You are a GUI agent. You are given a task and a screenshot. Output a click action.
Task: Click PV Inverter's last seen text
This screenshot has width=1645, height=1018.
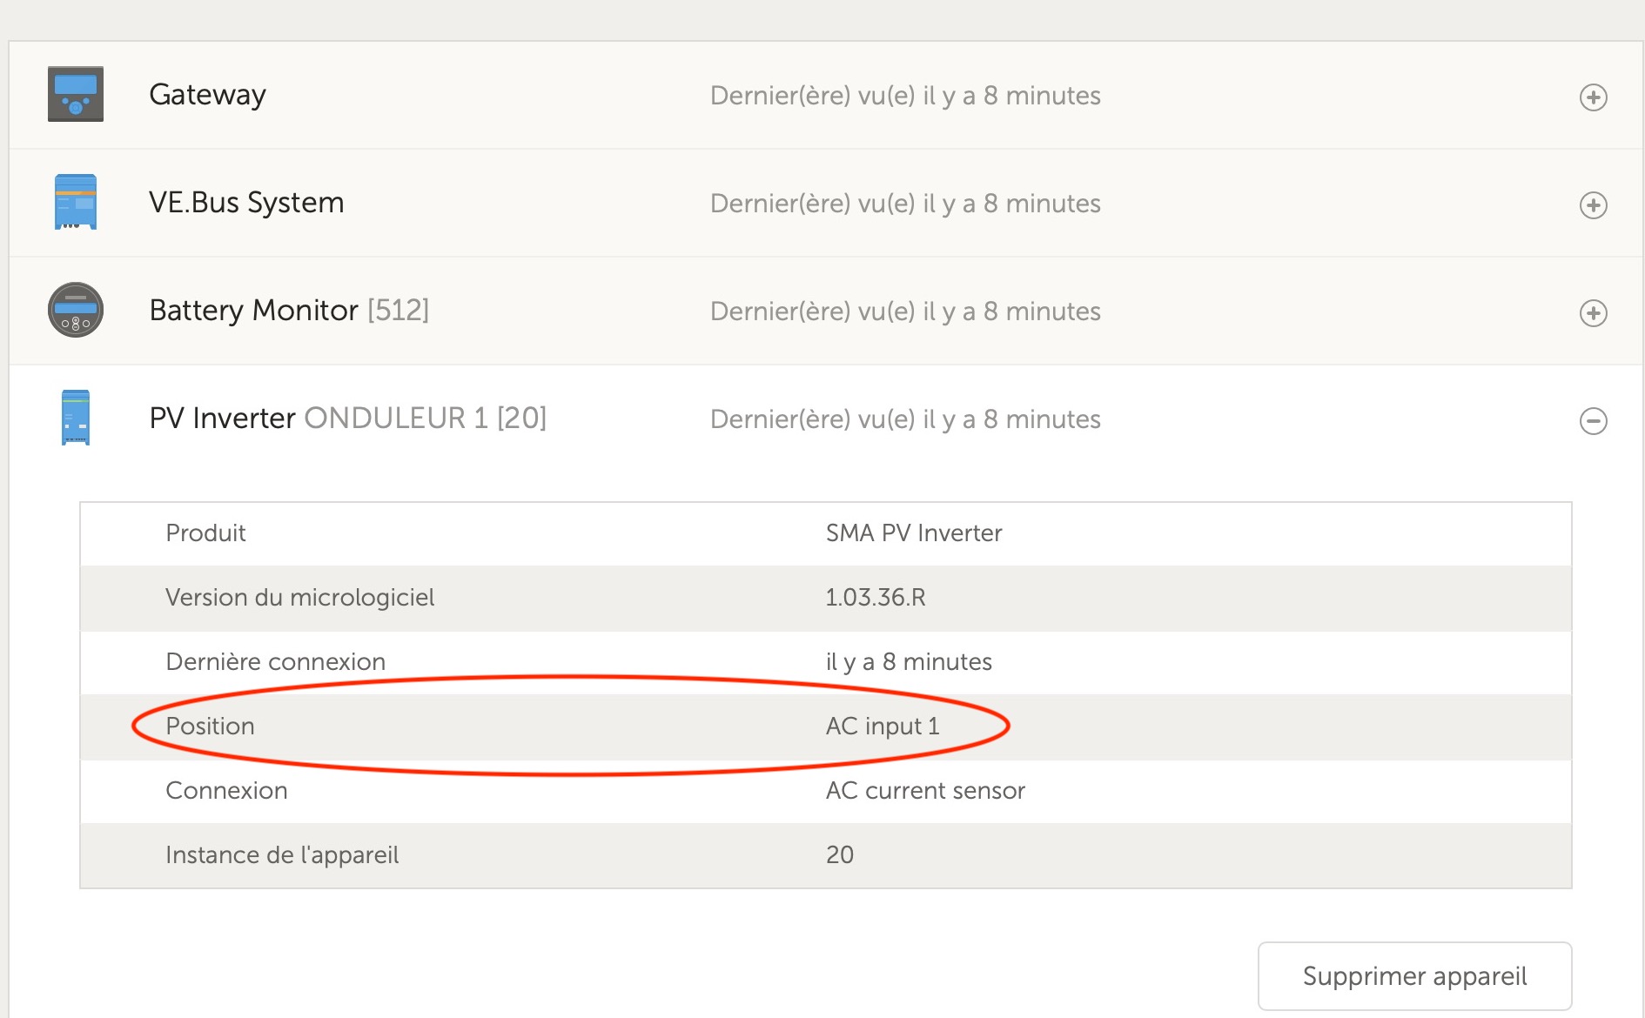pos(905,419)
